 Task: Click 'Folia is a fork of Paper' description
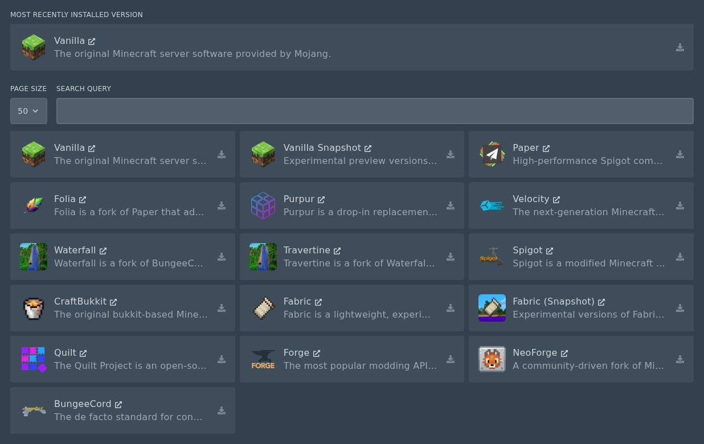pyautogui.click(x=129, y=212)
